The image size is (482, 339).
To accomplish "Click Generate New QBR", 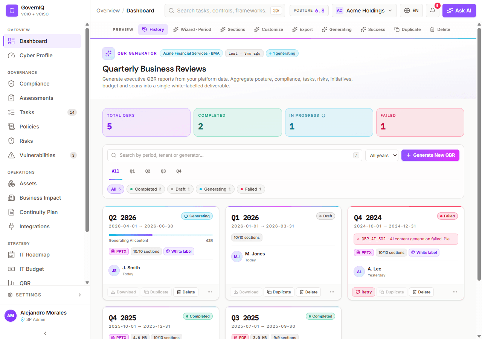I will [430, 155].
